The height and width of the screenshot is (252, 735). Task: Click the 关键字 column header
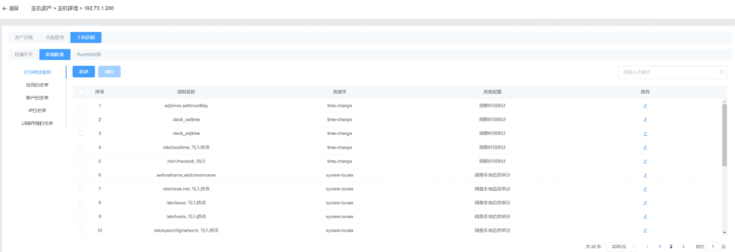click(x=340, y=92)
